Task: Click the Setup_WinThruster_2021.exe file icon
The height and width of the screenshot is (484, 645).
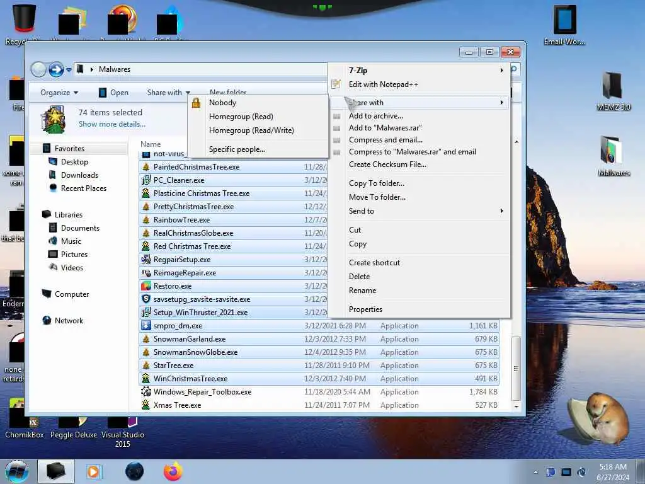Action: (146, 312)
